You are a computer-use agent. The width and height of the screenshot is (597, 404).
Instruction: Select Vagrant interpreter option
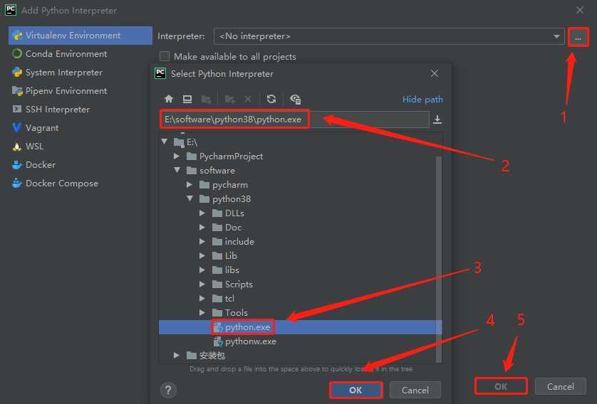[x=81, y=128]
